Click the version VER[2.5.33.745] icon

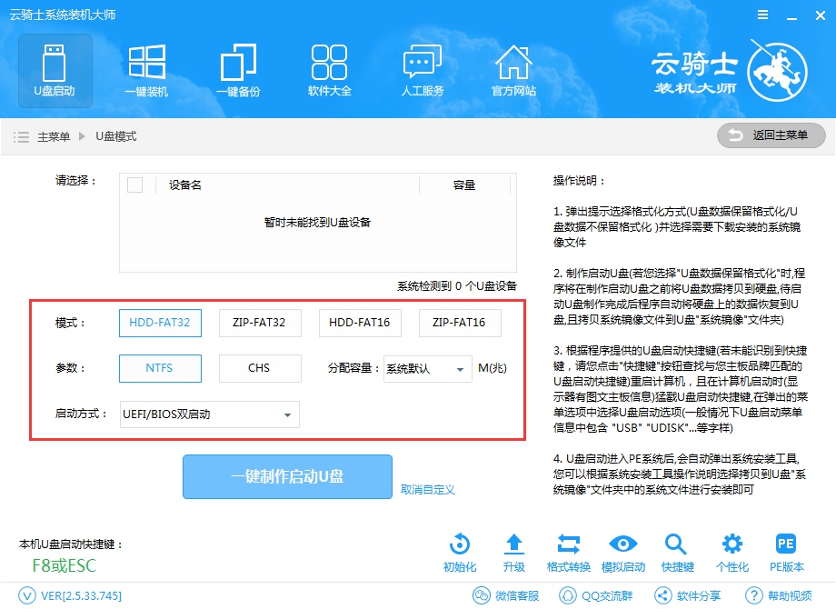pos(27,595)
